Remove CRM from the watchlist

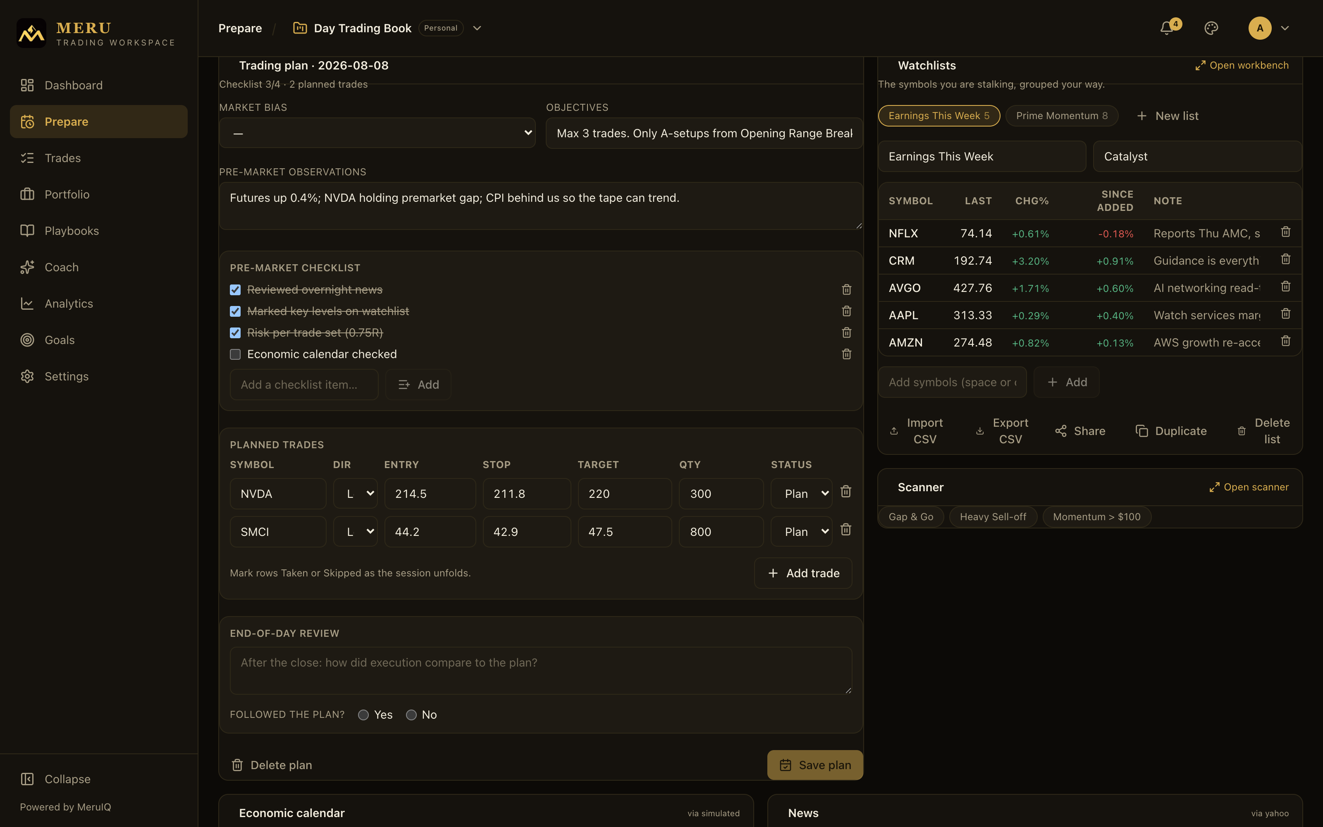1286,259
